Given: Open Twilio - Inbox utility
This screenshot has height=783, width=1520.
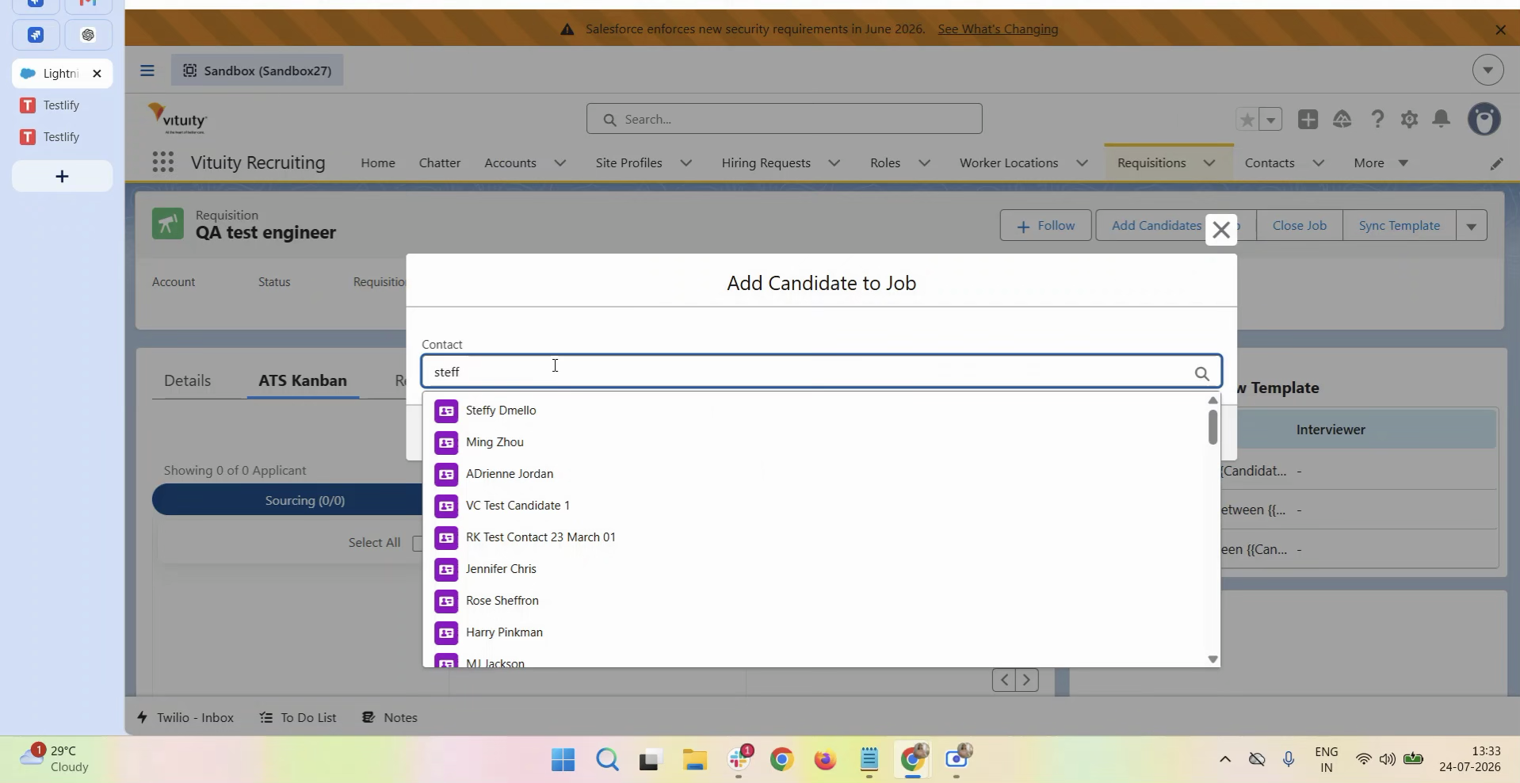Looking at the screenshot, I should click(x=185, y=718).
